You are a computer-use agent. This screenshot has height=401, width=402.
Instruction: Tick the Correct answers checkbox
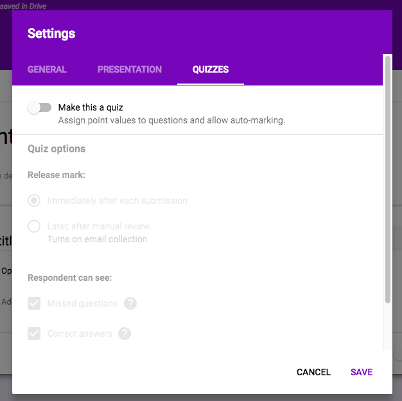(34, 334)
